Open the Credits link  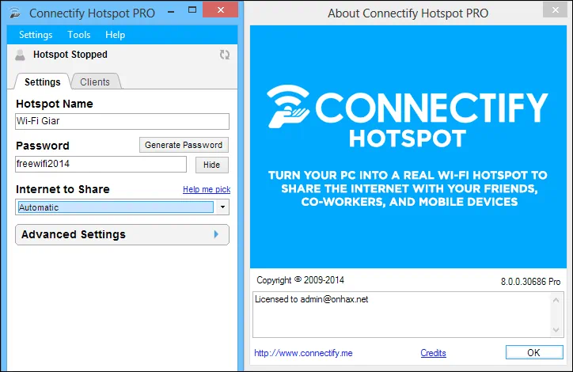(433, 353)
